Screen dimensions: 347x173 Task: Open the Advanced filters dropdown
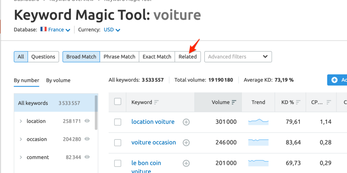(x=238, y=57)
